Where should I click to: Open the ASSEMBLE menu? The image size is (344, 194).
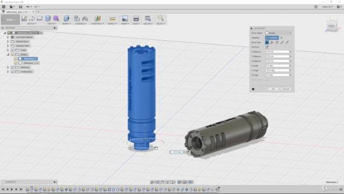click(81, 24)
